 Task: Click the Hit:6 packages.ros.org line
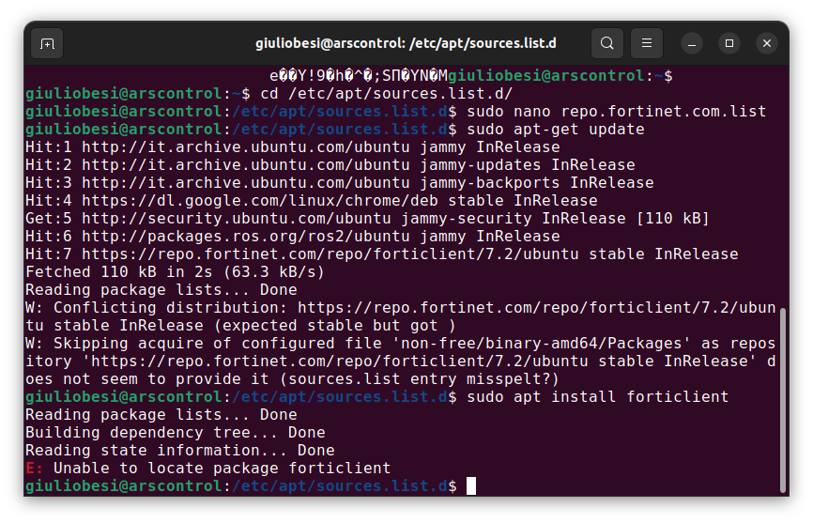pyautogui.click(x=292, y=237)
